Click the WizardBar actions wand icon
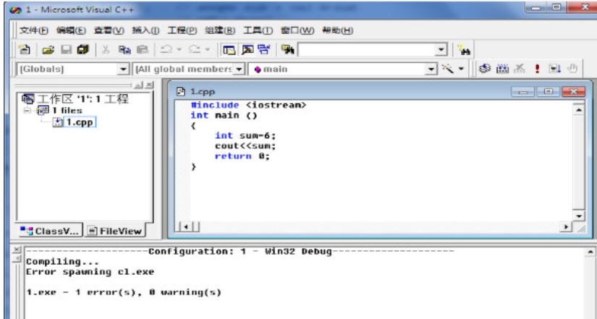 (448, 69)
